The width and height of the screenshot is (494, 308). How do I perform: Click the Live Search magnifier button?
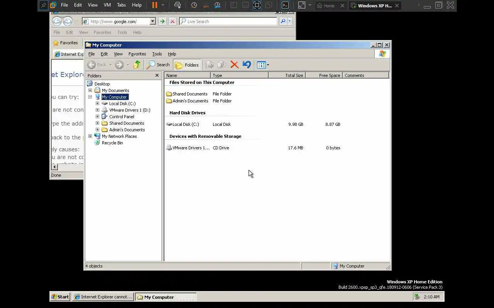pos(283,22)
